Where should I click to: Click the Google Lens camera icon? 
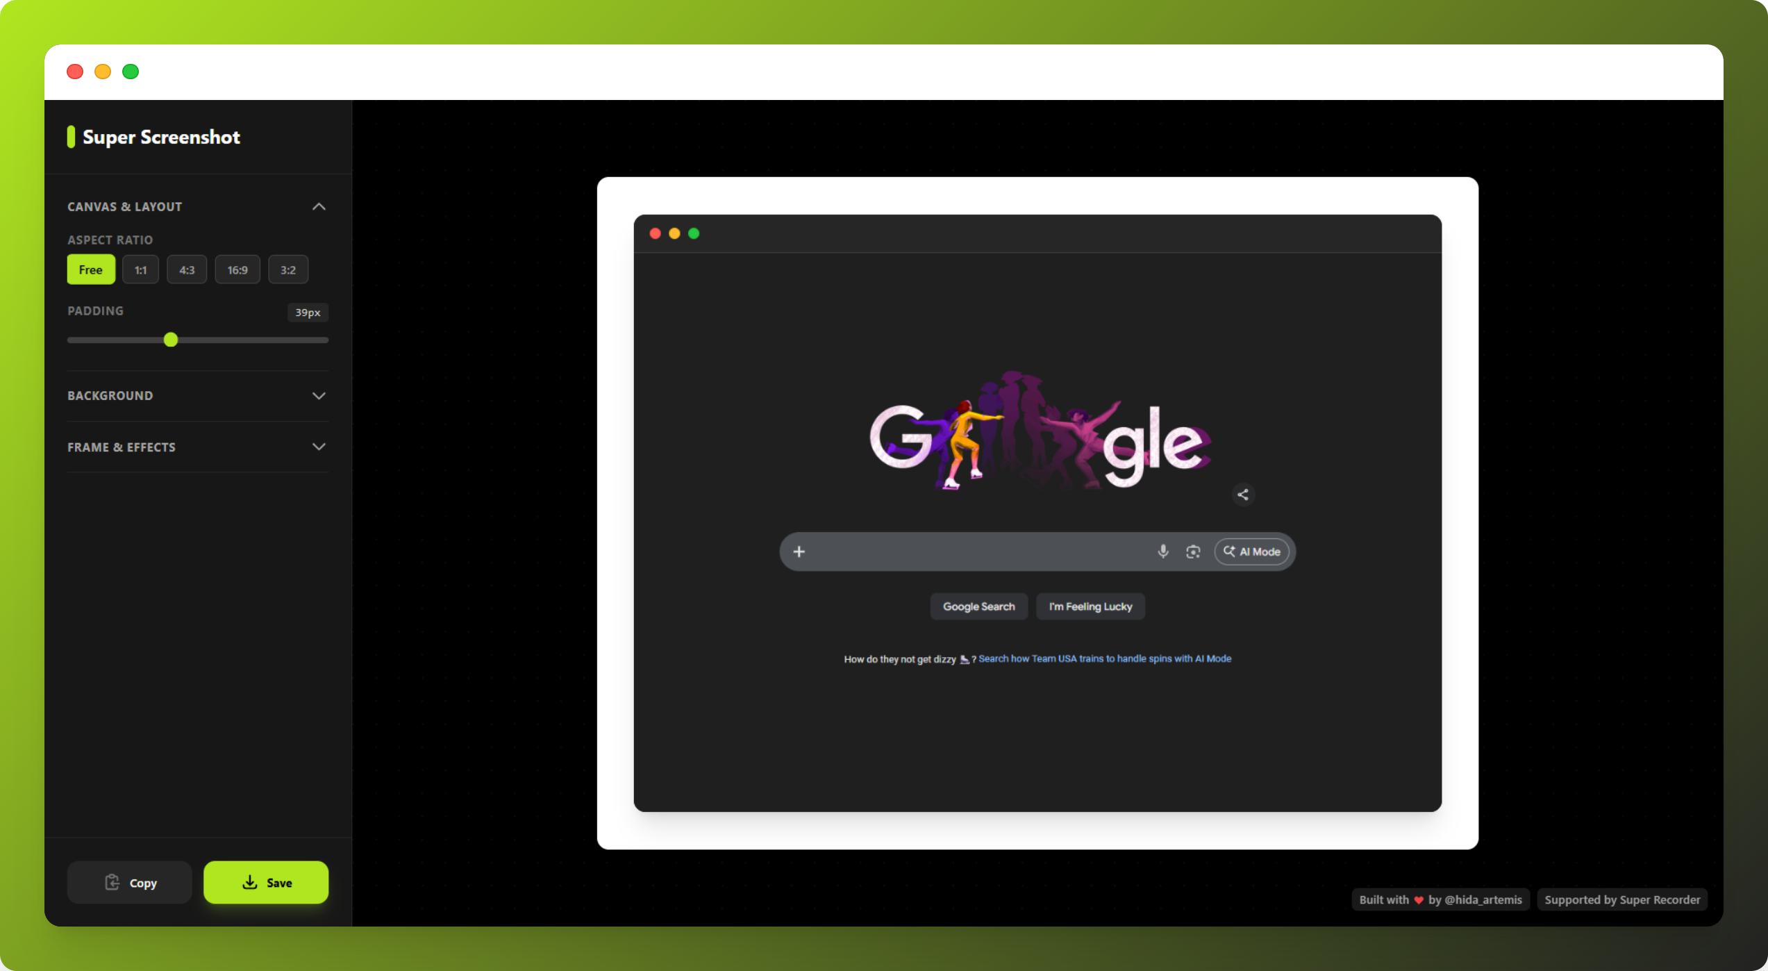1194,551
